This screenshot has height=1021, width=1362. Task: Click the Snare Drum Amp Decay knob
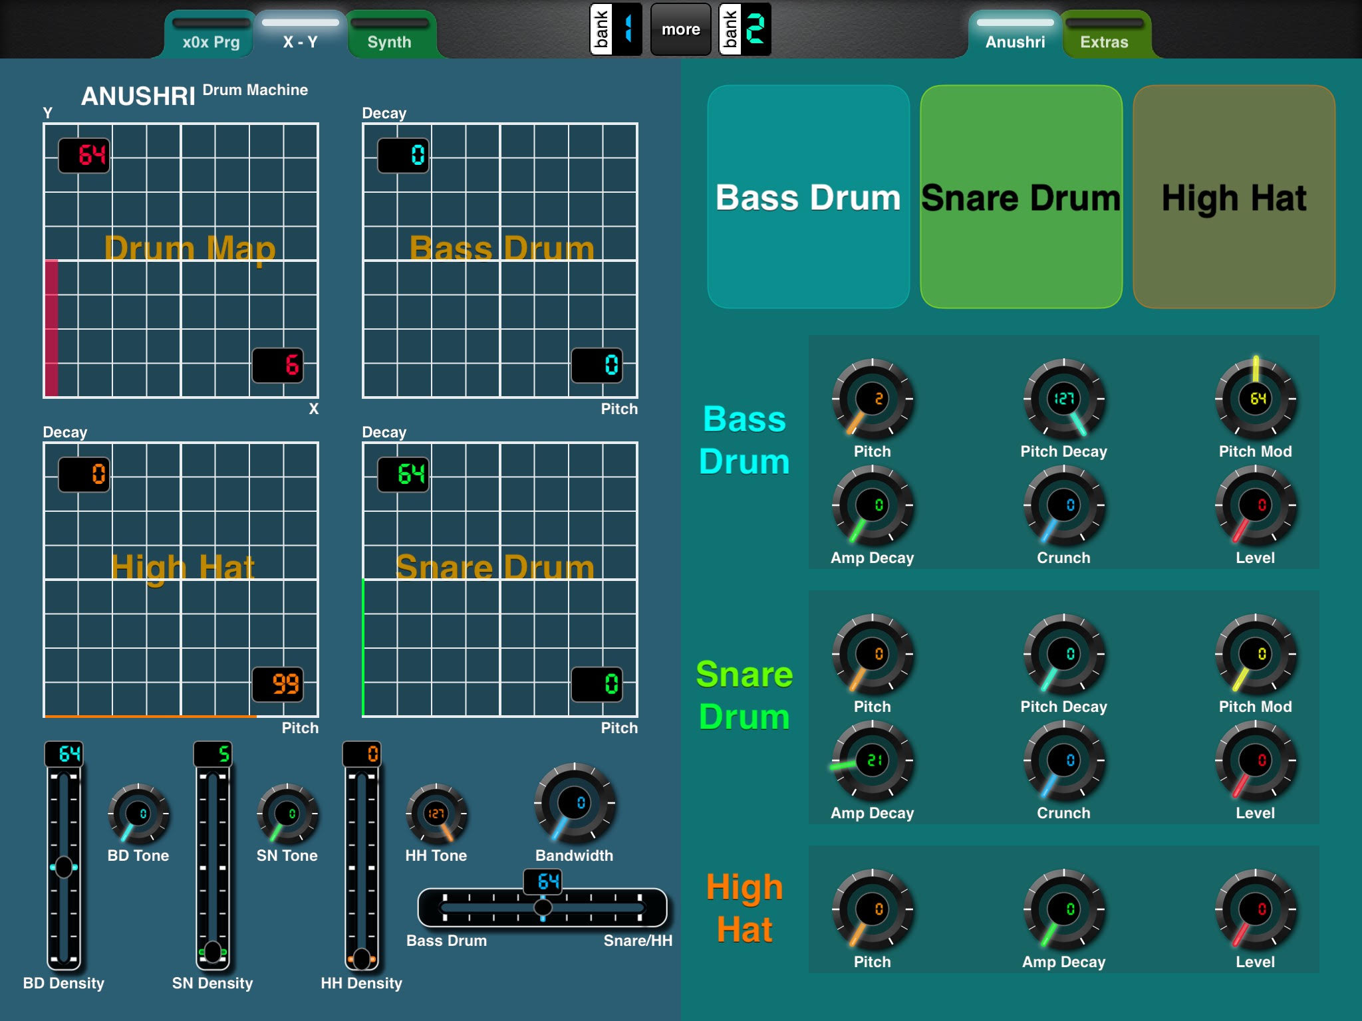pos(872,760)
